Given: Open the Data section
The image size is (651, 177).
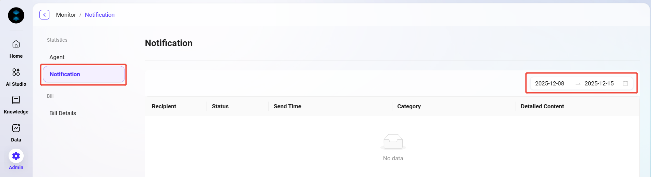Looking at the screenshot, I should pyautogui.click(x=16, y=133).
